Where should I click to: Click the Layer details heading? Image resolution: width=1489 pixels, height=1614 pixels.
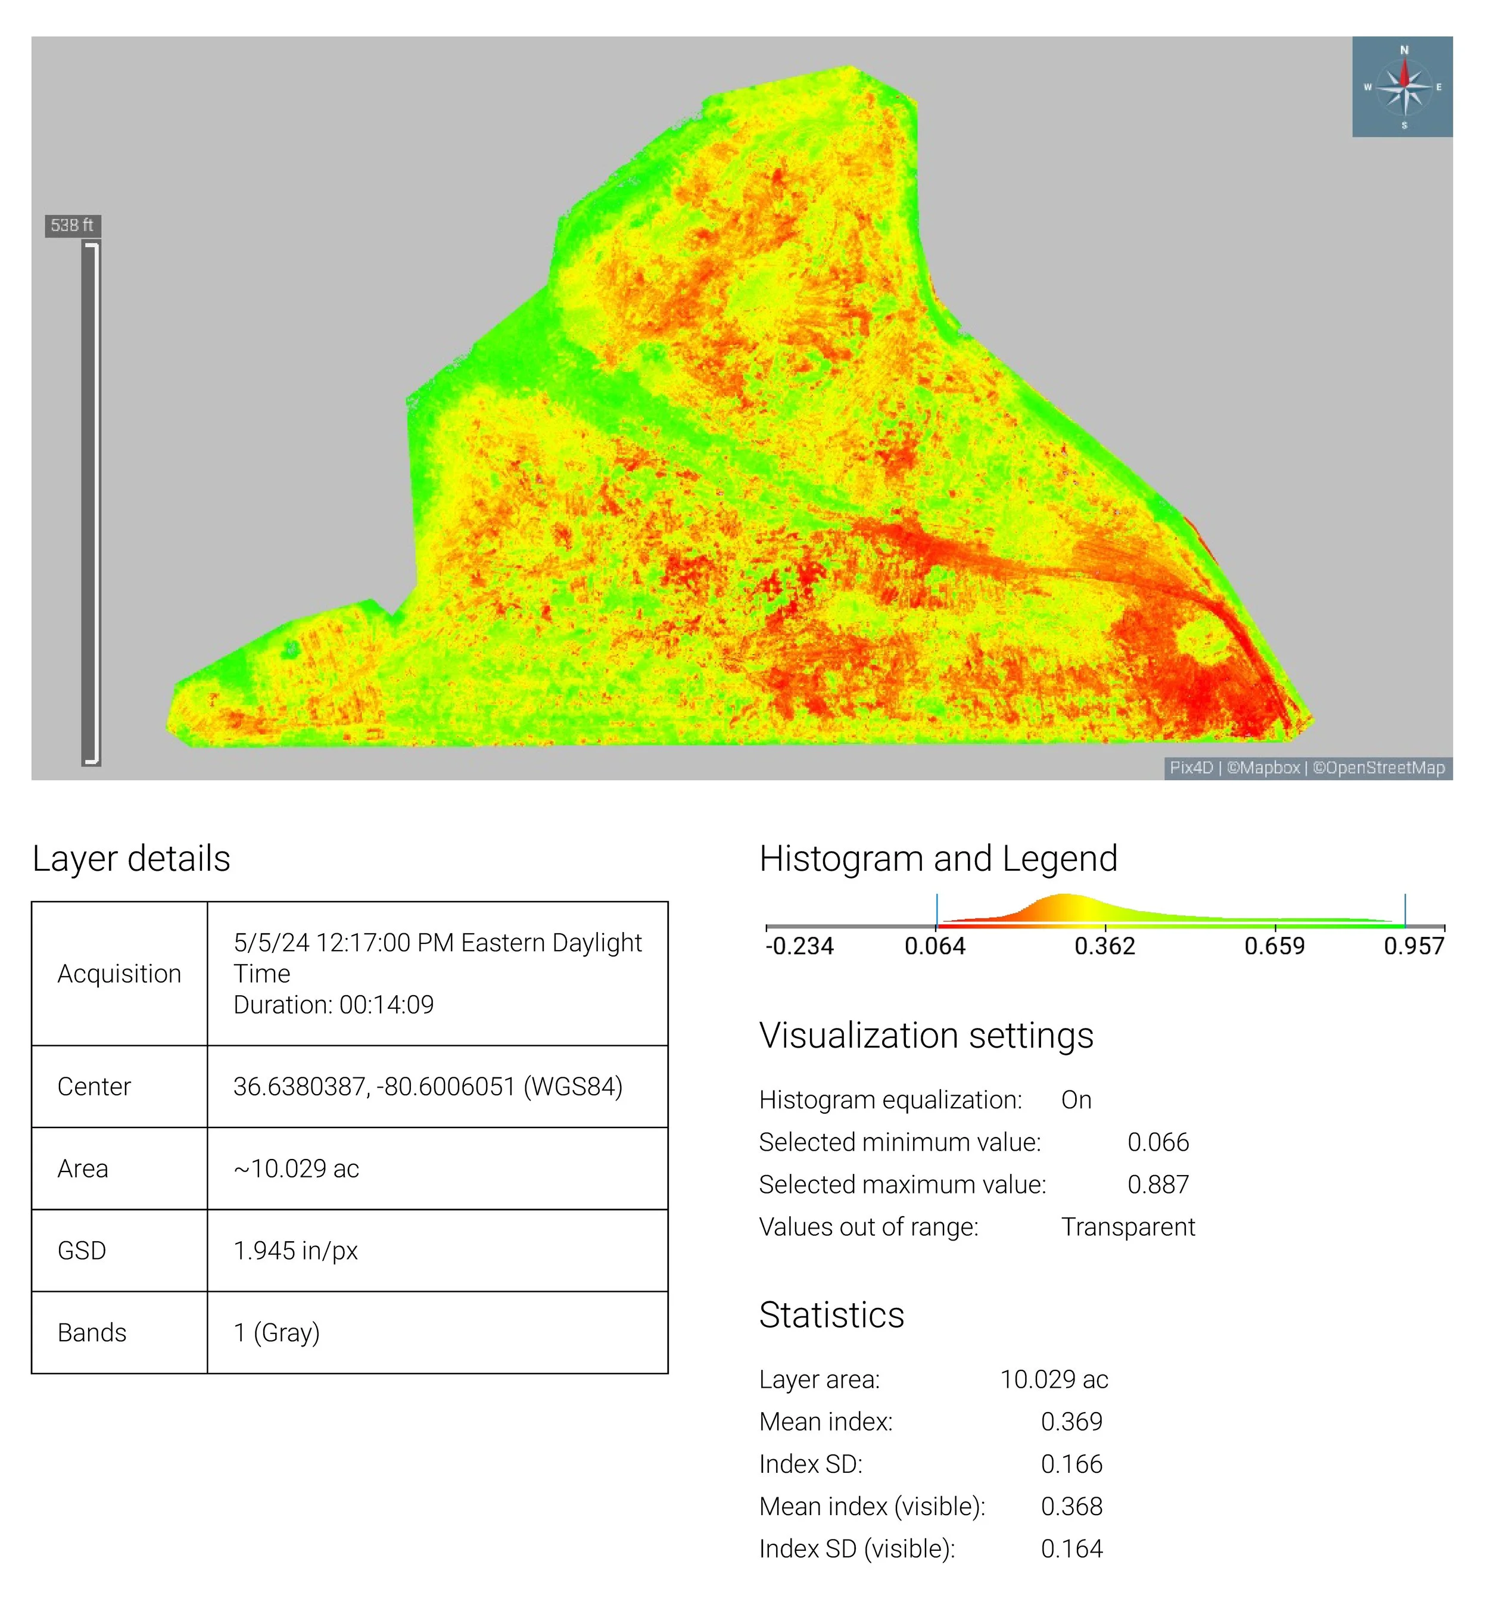click(132, 860)
